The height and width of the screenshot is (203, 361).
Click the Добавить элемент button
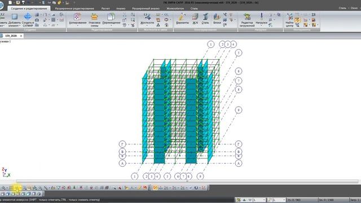click(15, 20)
